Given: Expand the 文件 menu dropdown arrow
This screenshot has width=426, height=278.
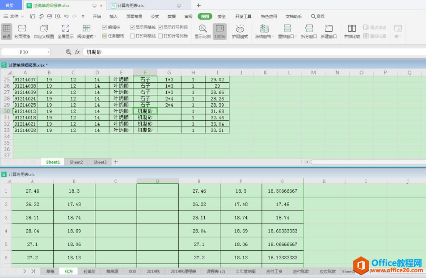Looking at the screenshot, I should pos(22,17).
